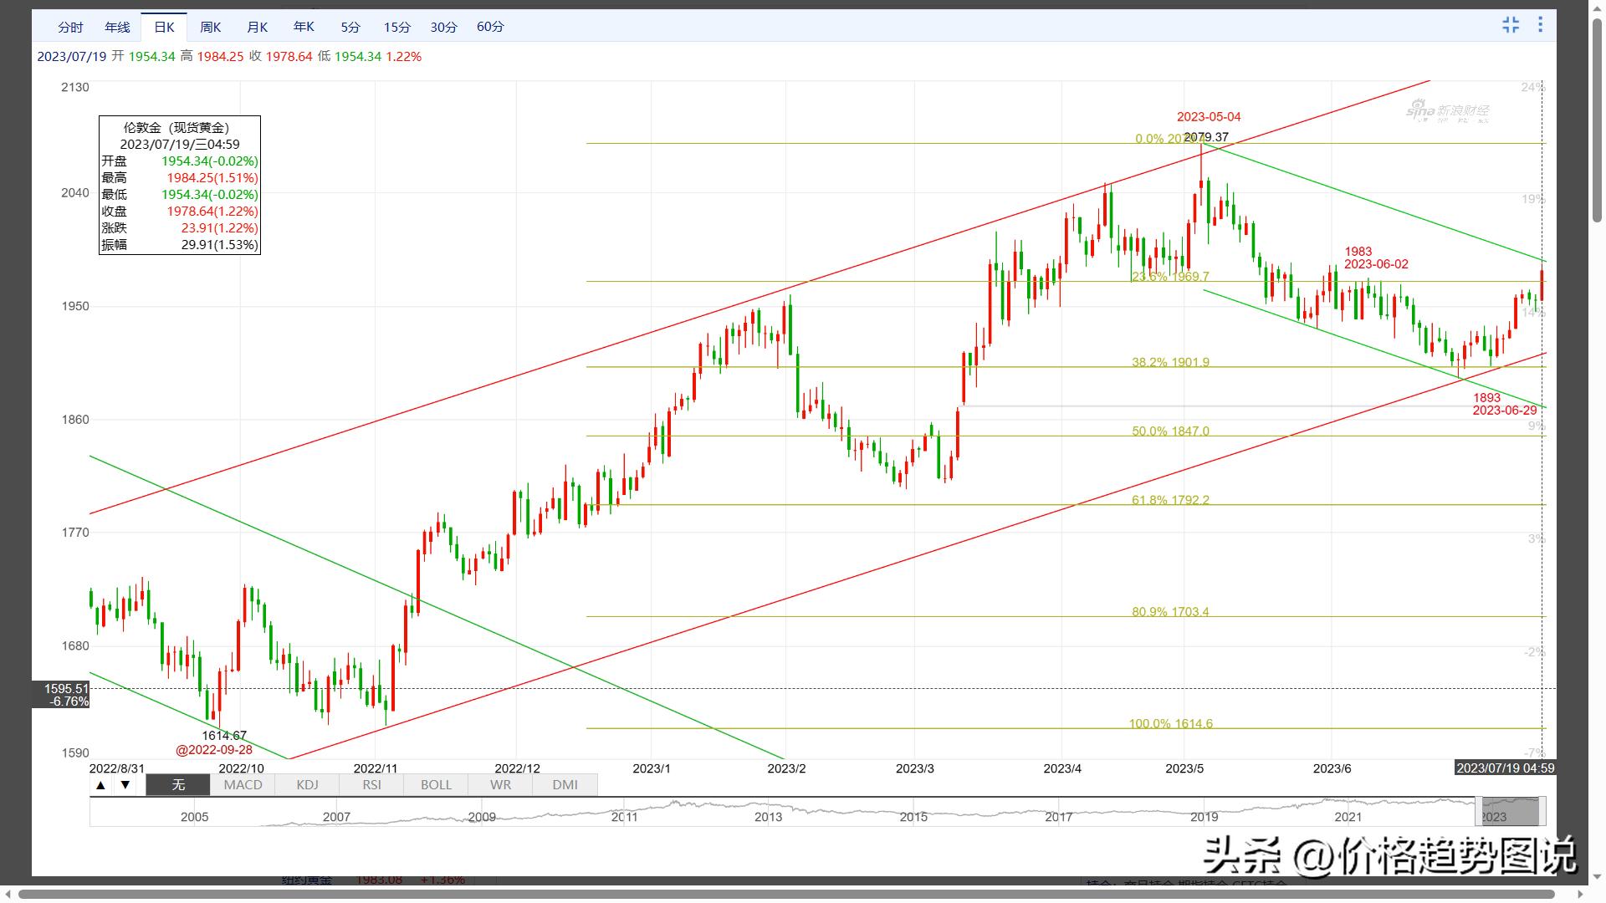
Task: Click 2013 on the timeline overview
Action: pos(768,817)
